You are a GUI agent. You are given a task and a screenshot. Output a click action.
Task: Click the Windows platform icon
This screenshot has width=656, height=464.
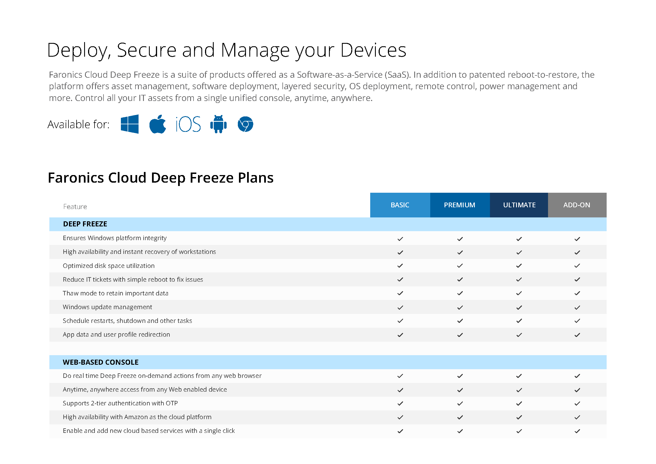[x=130, y=124]
